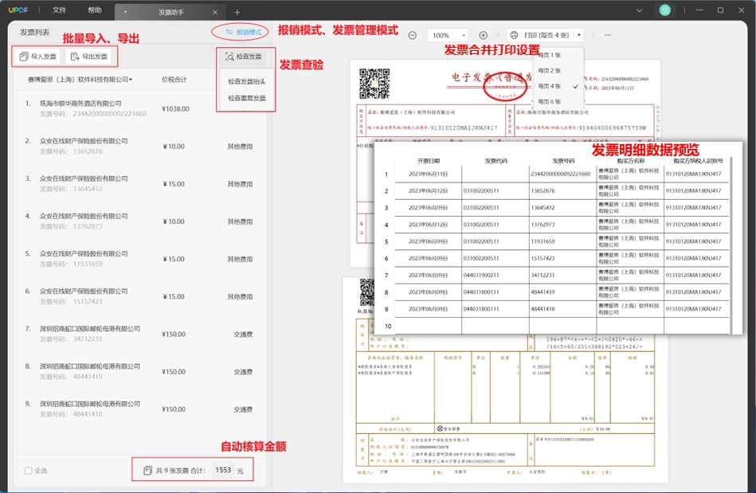Open the 100% zoom level dropdown
Image resolution: width=756 pixels, height=493 pixels.
(448, 35)
